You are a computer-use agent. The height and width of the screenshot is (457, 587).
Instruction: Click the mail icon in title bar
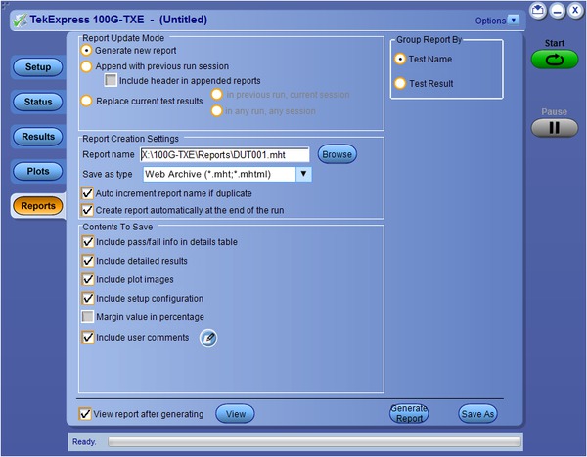click(x=538, y=10)
